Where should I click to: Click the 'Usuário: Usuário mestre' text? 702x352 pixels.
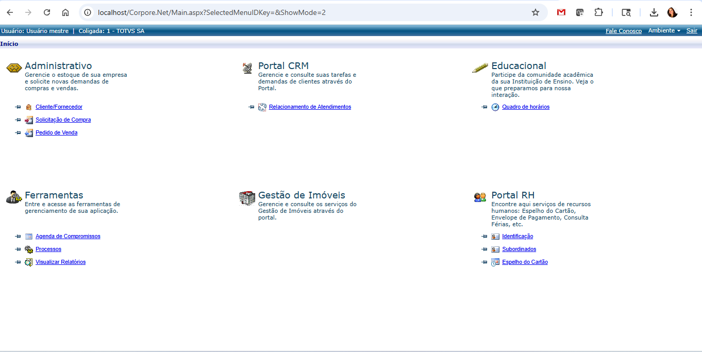coord(35,31)
